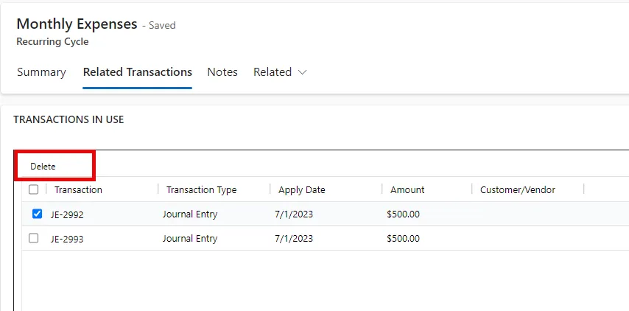Screen dimensions: 629x311
Task: Click the Journal Entry cell for JE-2992
Action: pos(190,214)
